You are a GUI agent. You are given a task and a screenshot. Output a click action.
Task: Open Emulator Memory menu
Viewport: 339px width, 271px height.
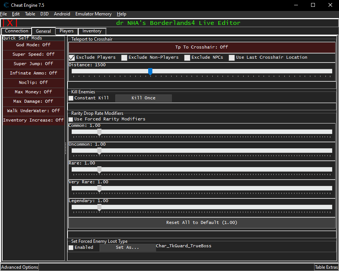coord(94,14)
